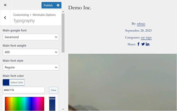This screenshot has width=177, height=111.
Task: Expand the Main font weight dropdown
Action: 31,52
